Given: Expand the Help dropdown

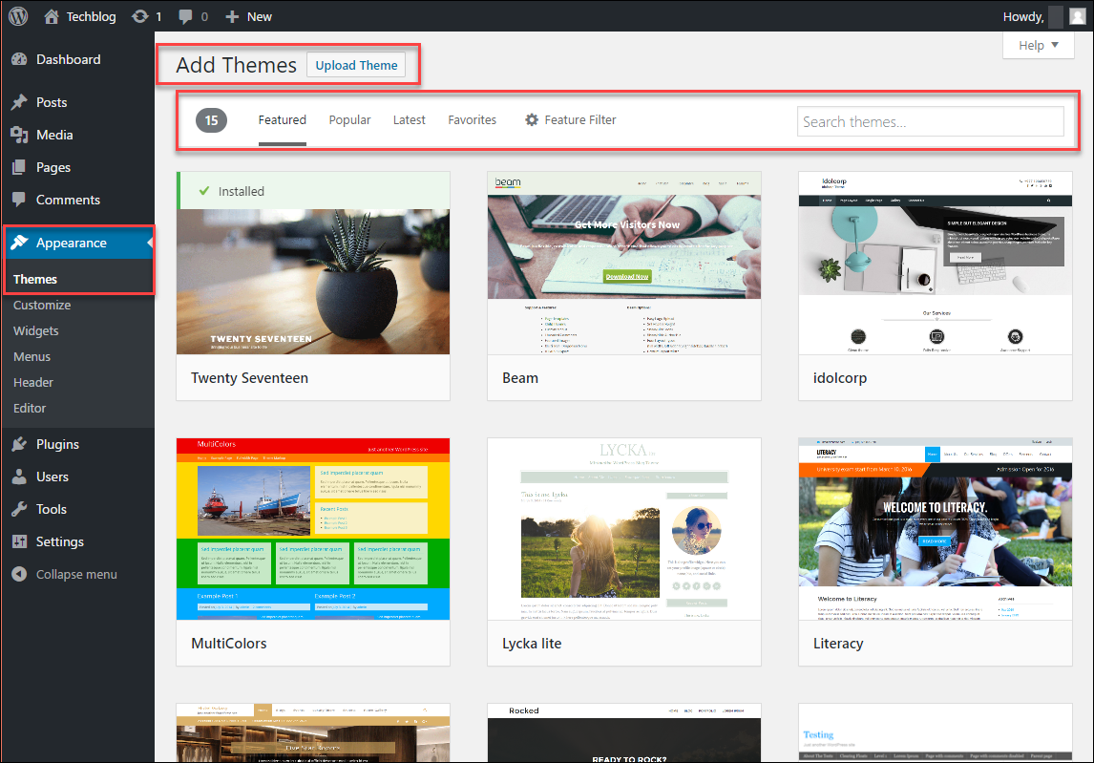Looking at the screenshot, I should [x=1039, y=46].
